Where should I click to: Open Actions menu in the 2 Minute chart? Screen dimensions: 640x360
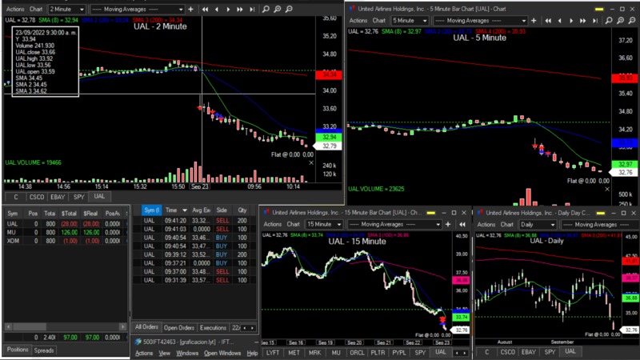pos(14,9)
